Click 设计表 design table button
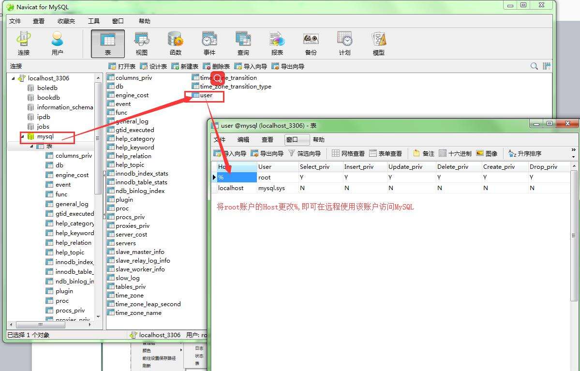Screen dimensions: 580x371 (153, 66)
